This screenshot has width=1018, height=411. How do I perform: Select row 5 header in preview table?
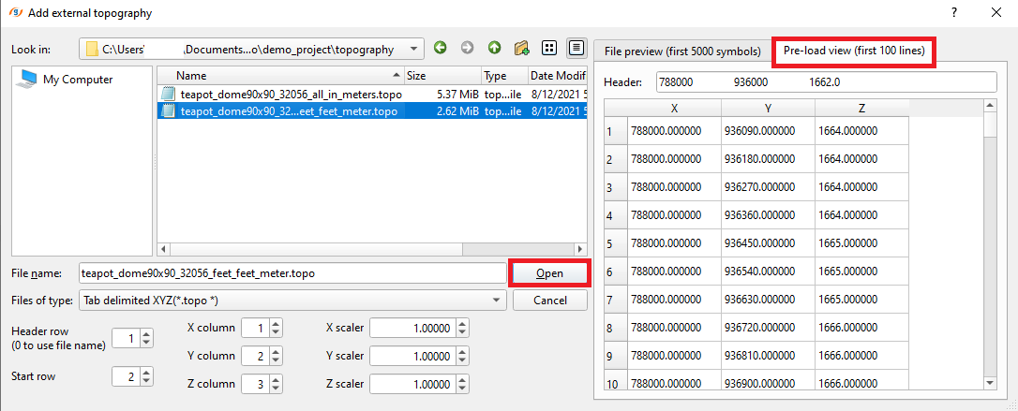616,243
